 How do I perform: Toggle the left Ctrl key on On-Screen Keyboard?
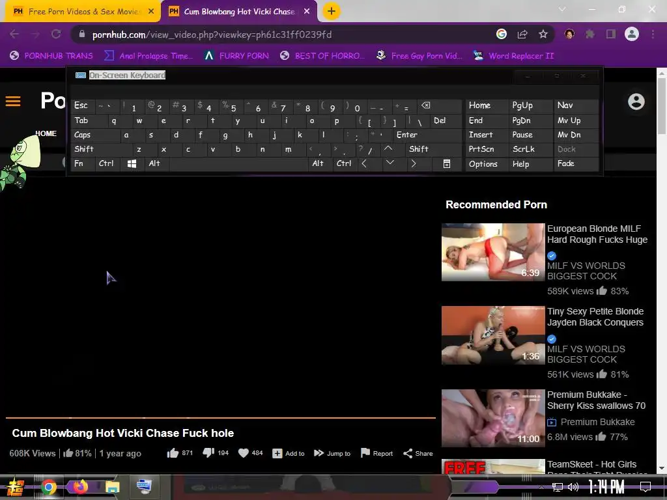(x=107, y=163)
